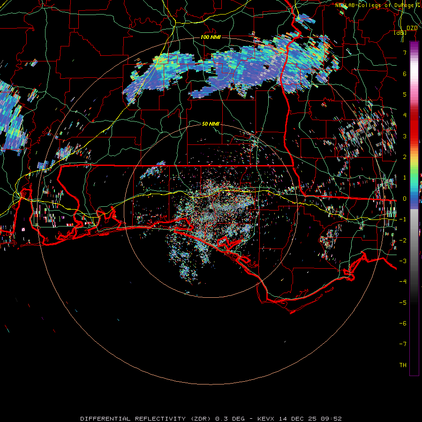Viewport: 422px width, 422px height.
Task: Click the 6 value on the color scale
Action: (x=405, y=74)
